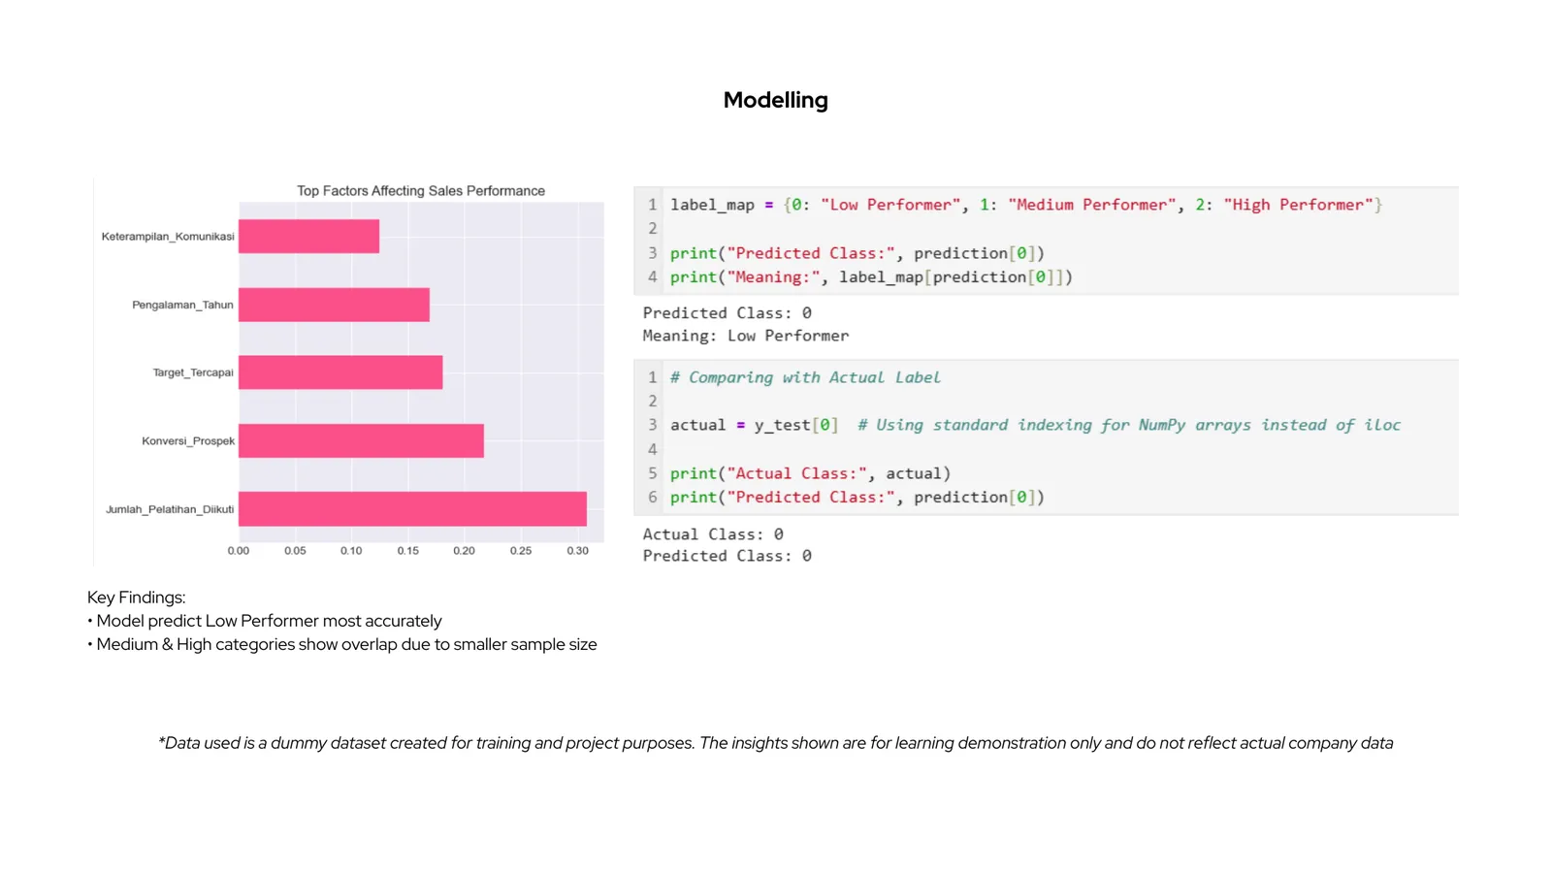Viewport: 1552px width, 873px height.
Task: Select the Keterampilan_Komunikasi bar
Action: (308, 236)
